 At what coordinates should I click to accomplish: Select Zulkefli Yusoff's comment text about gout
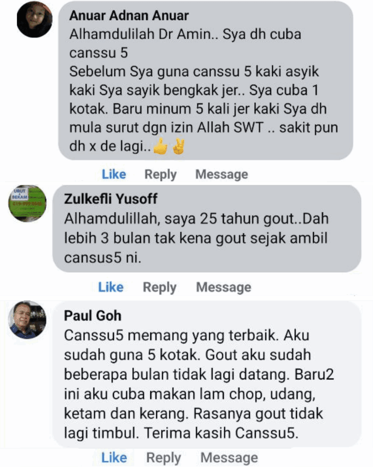pos(196,238)
